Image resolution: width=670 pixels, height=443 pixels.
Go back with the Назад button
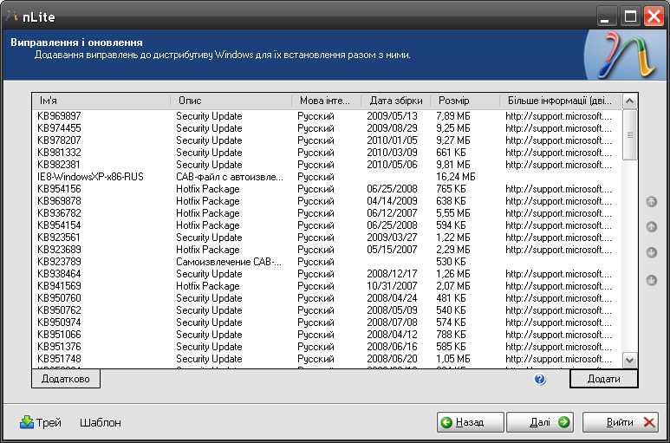470,422
